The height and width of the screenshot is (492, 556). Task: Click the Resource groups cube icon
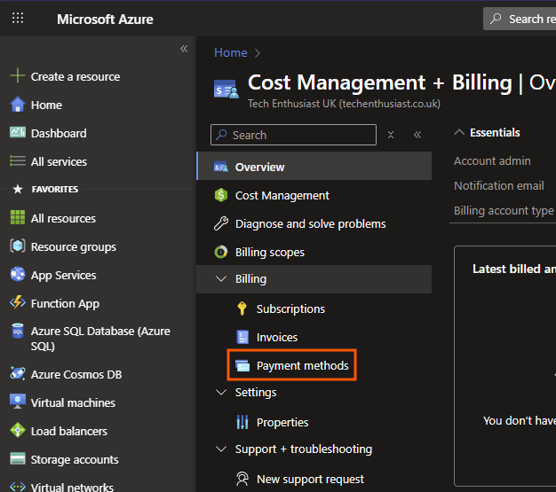[18, 246]
